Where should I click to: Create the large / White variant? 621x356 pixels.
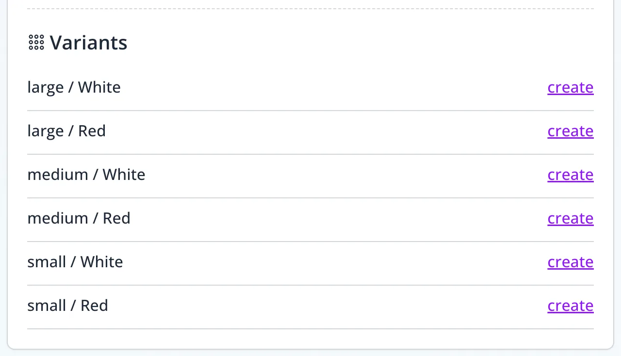[570, 87]
